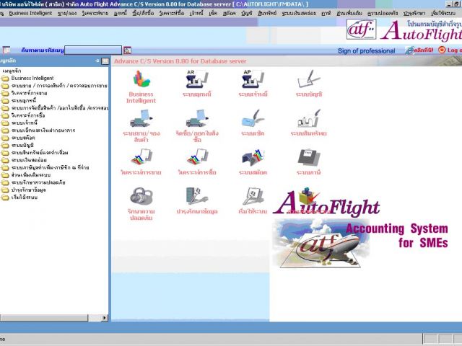Open the padlock security icon
The image size is (462, 346).
tap(141, 196)
